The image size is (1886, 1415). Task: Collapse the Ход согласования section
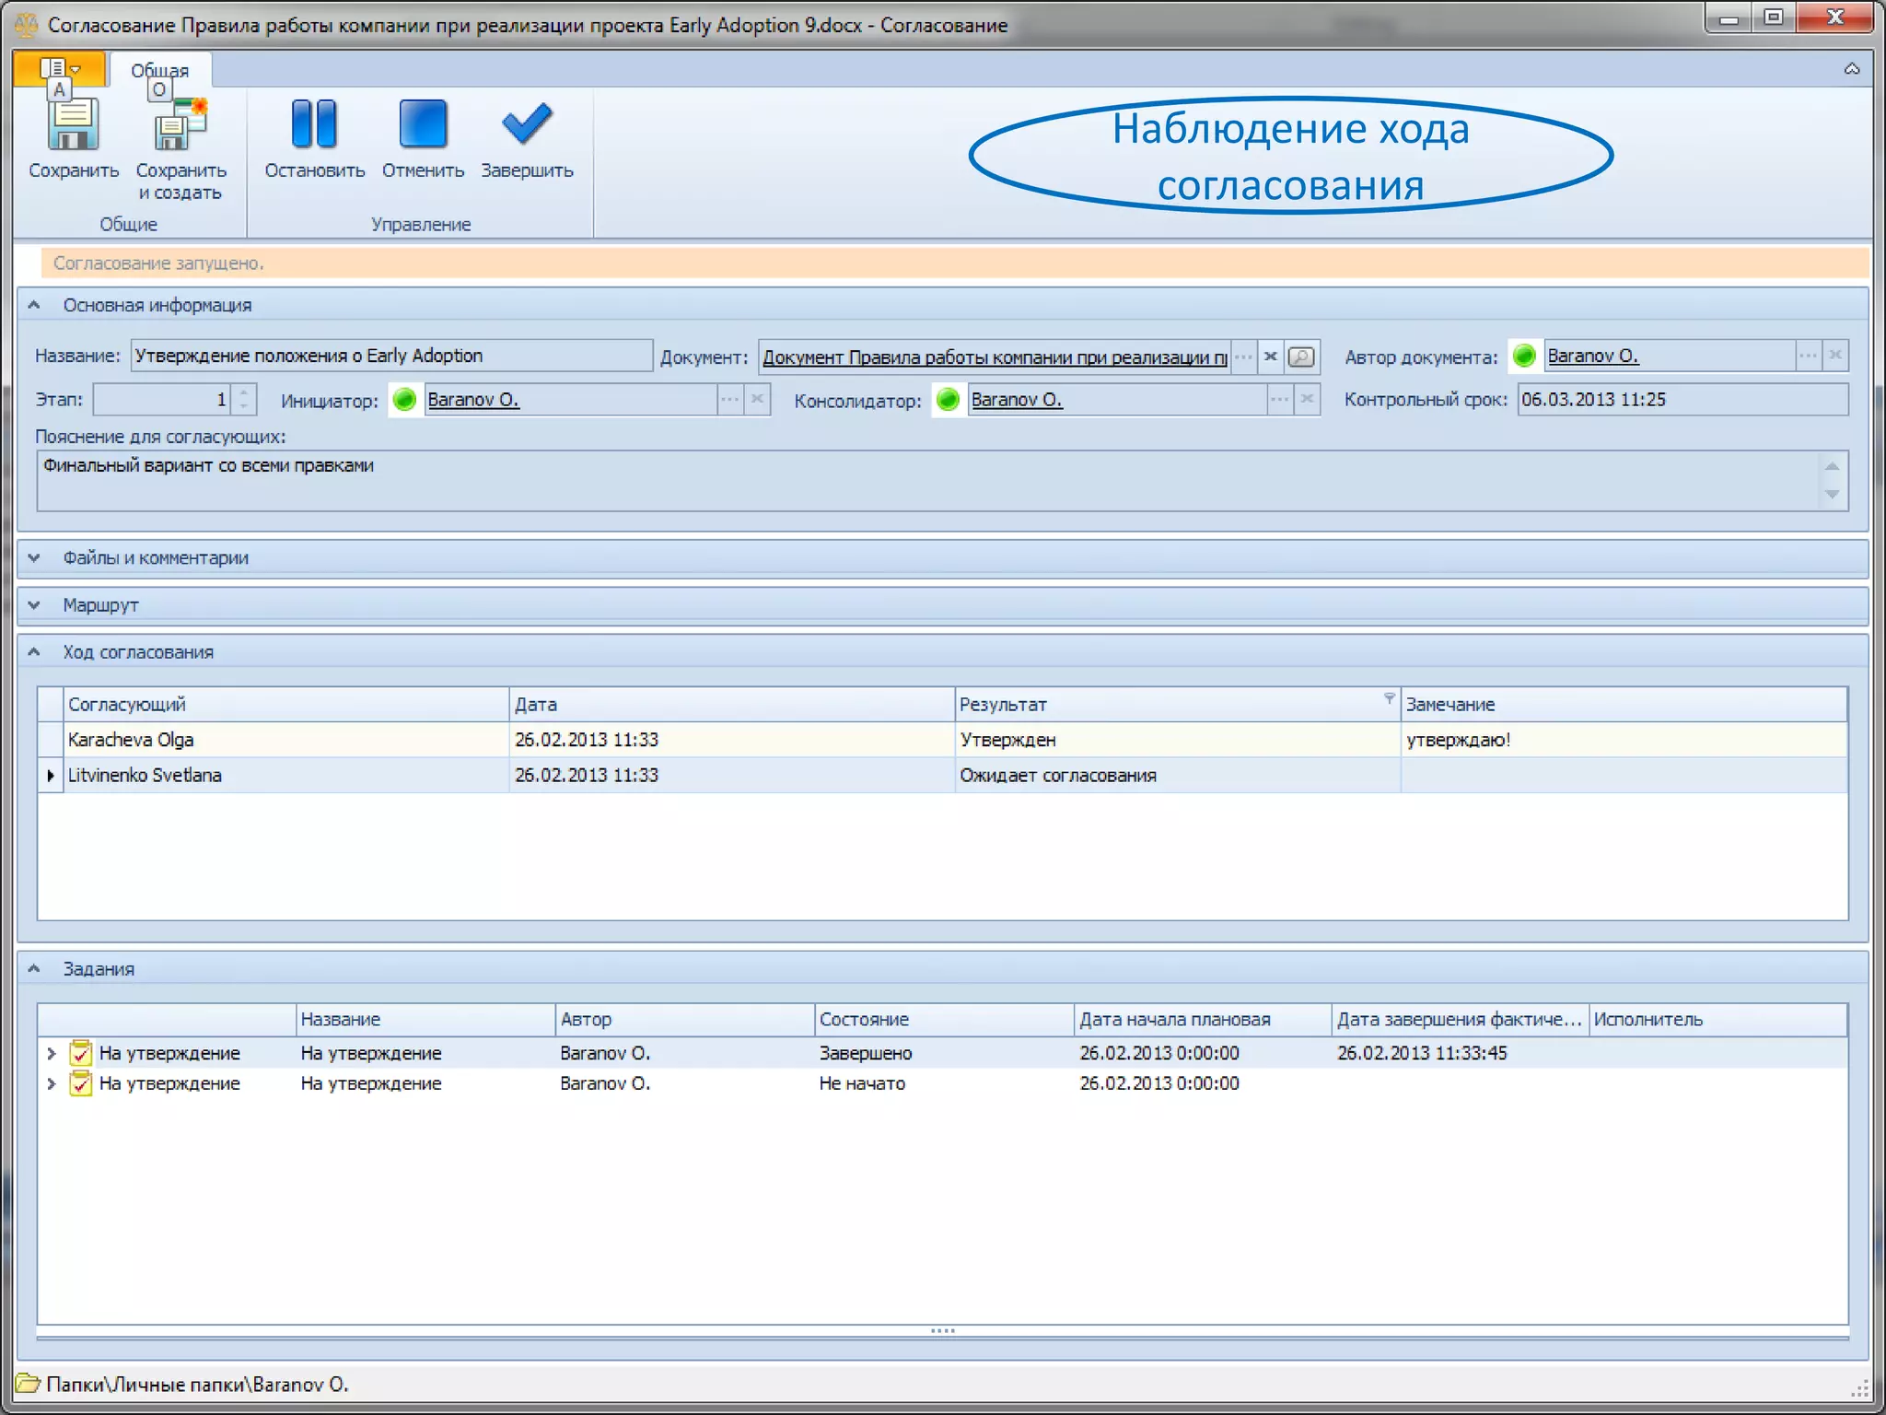[x=34, y=652]
